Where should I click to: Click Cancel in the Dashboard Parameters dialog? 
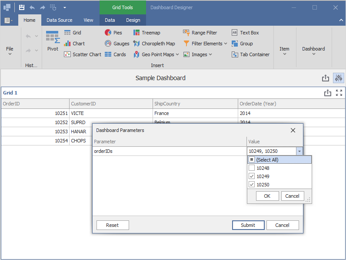point(283,225)
